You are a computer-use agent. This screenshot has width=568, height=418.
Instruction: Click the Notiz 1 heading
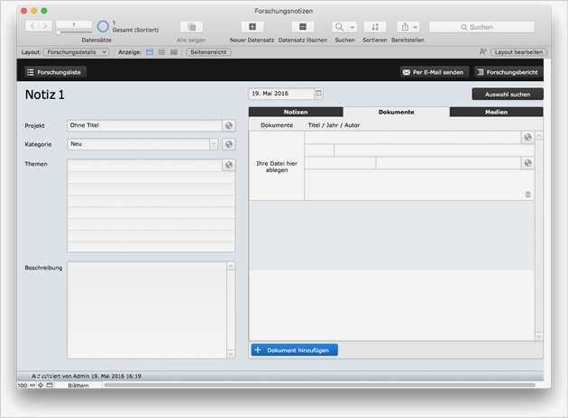pyautogui.click(x=44, y=95)
